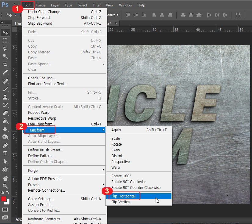This screenshot has height=224, width=252.
Task: Open the Image menu
Action: click(x=41, y=5)
